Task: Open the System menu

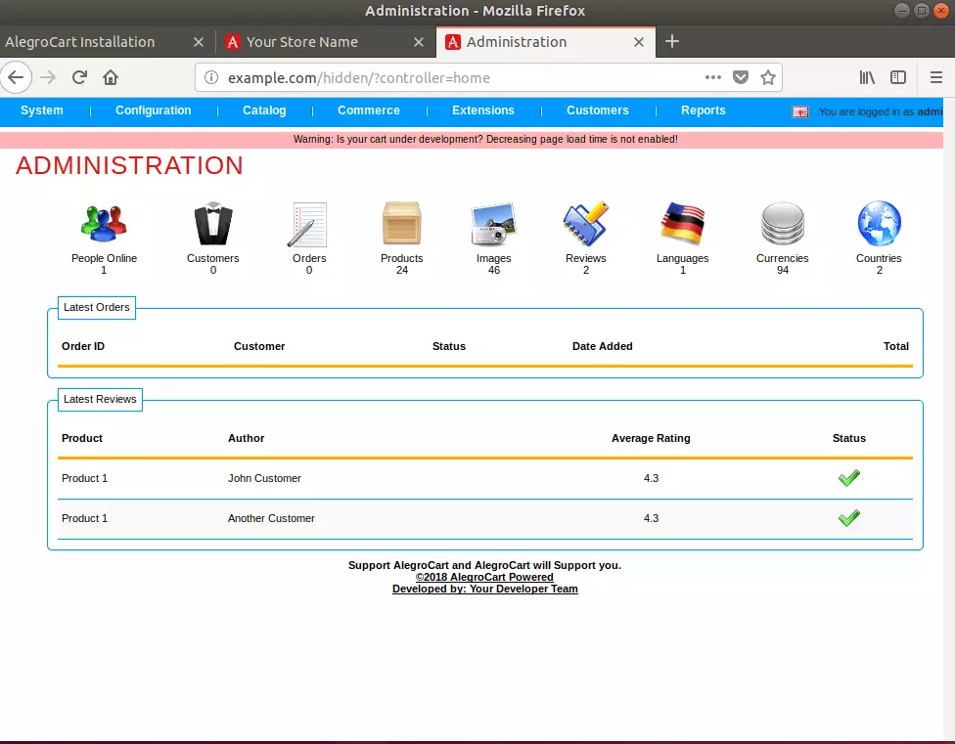Action: pyautogui.click(x=41, y=110)
